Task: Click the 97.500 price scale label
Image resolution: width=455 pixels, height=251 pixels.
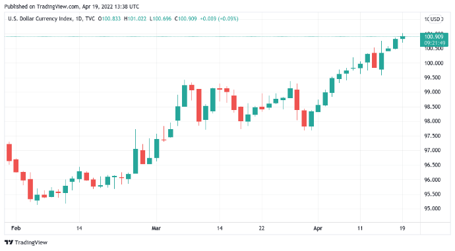Action: click(433, 136)
